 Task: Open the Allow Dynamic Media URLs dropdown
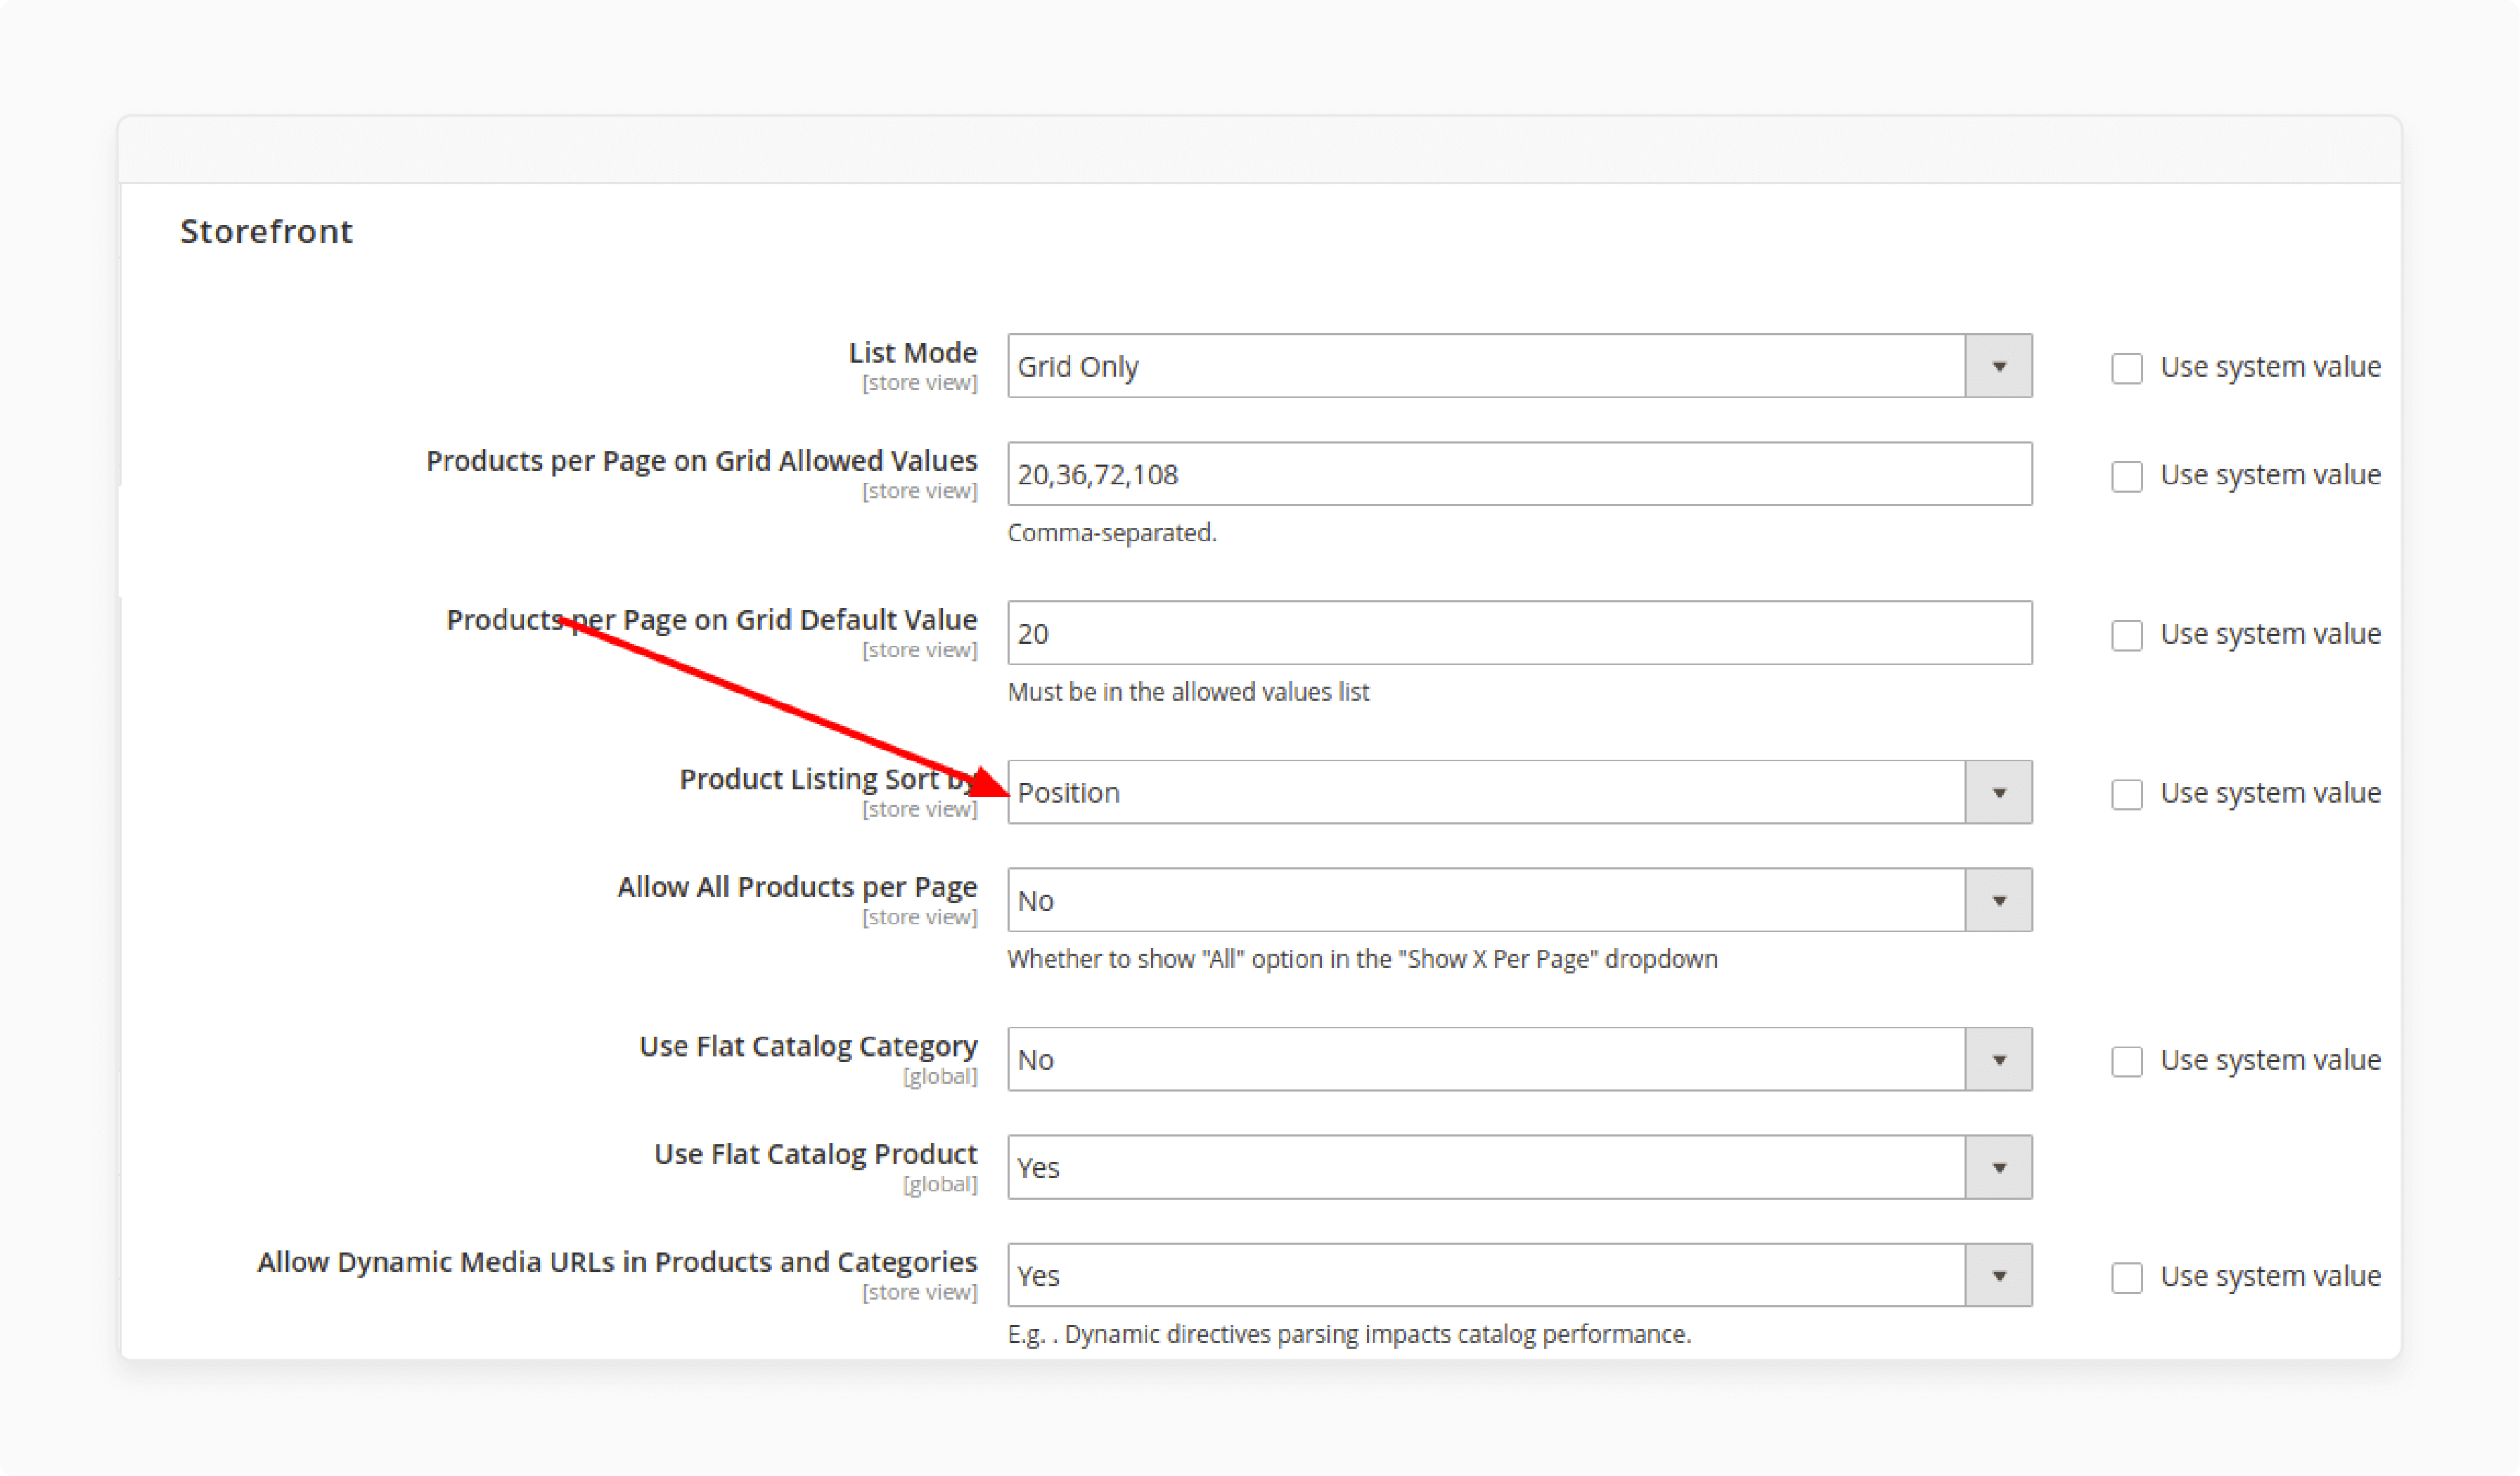[x=1519, y=1275]
